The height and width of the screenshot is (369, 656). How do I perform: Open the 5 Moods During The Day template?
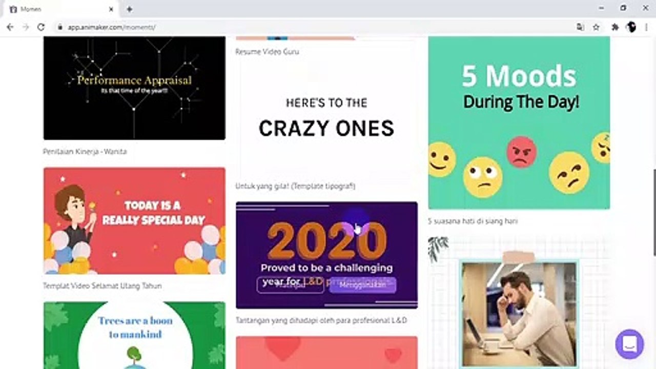click(519, 122)
